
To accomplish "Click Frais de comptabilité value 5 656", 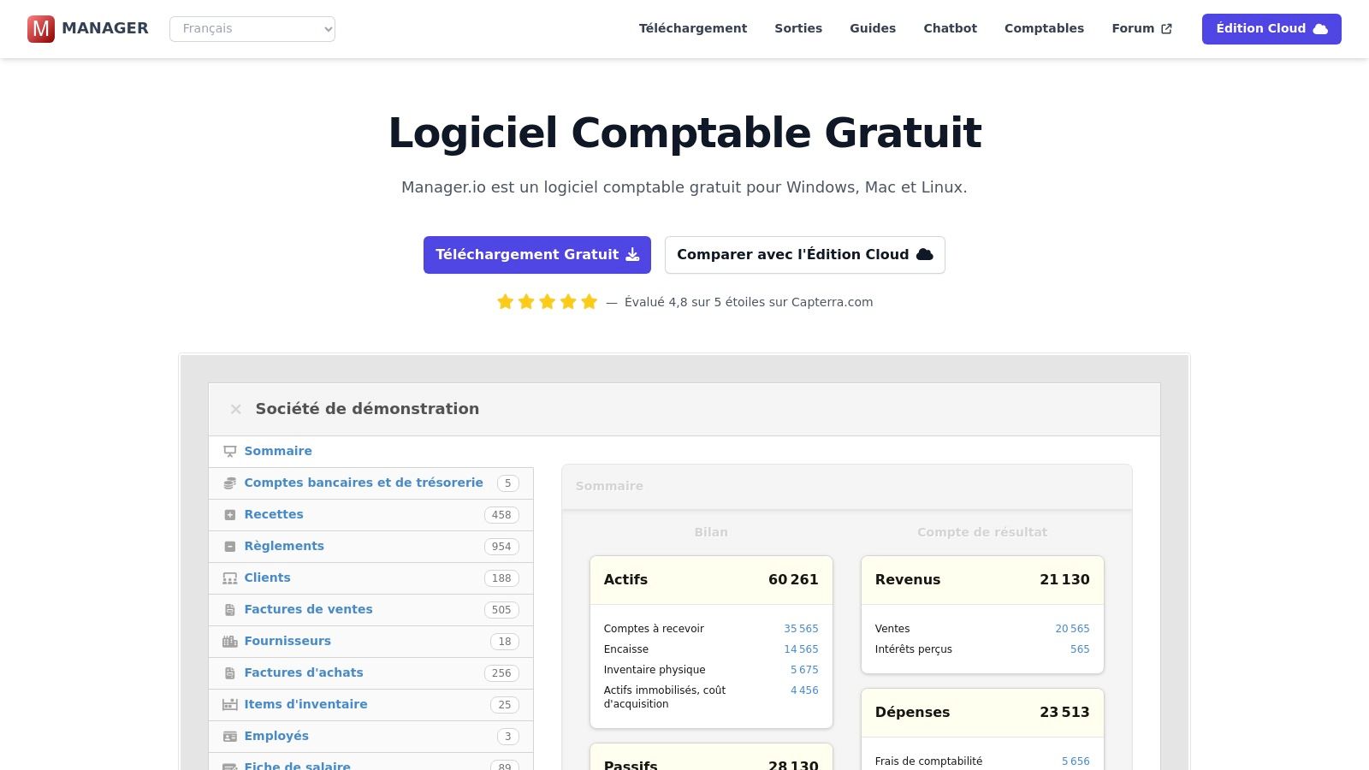I will pyautogui.click(x=1076, y=761).
